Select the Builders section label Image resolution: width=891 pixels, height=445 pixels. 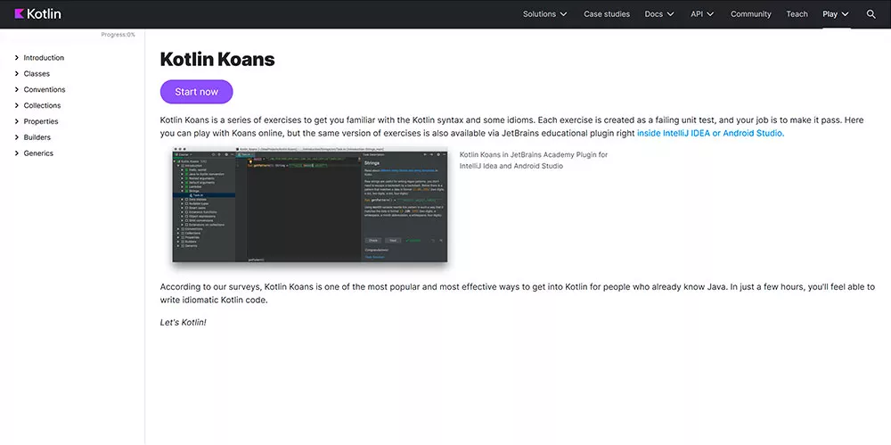37,137
